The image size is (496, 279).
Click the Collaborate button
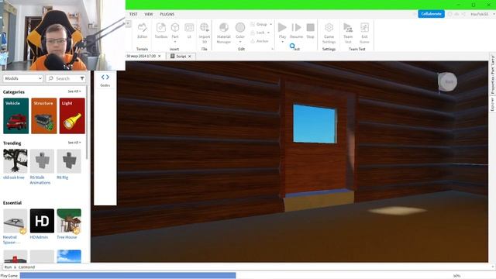point(431,14)
